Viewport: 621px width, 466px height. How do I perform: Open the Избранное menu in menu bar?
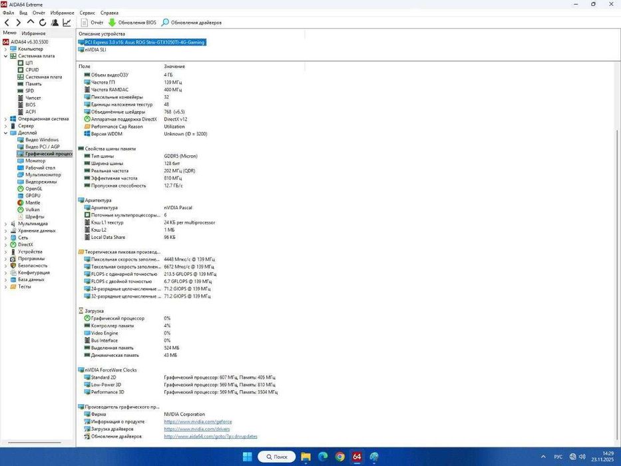(62, 13)
